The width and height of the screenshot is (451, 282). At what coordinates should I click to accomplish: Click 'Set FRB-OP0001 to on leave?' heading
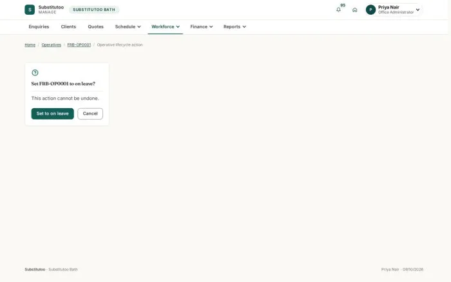[x=63, y=84]
